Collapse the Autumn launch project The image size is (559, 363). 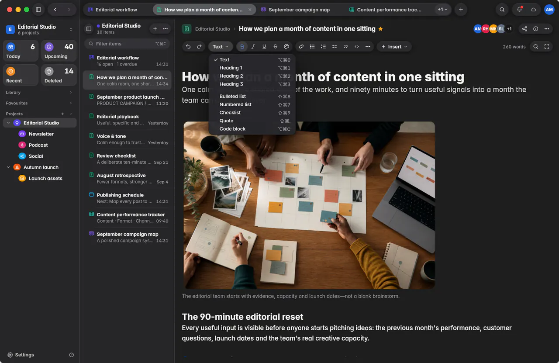[x=8, y=167]
